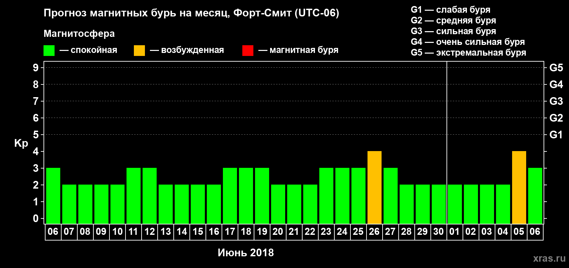Click the date label 30
The image size is (569, 268).
coord(438,231)
